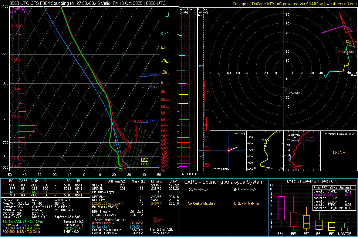Click the title text with sounding location 27.99,-83.45

87,3
